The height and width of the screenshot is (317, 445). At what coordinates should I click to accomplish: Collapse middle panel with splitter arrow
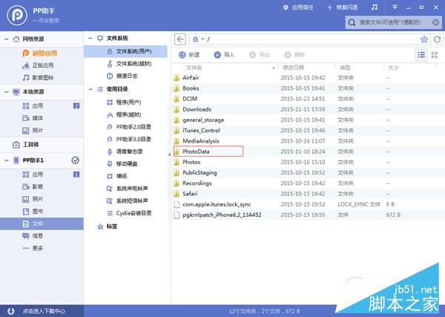pos(169,154)
